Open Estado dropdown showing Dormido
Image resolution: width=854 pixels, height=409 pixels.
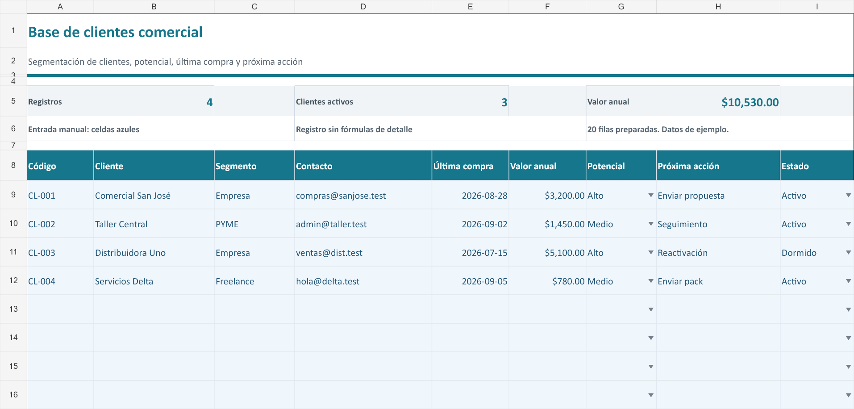click(848, 252)
